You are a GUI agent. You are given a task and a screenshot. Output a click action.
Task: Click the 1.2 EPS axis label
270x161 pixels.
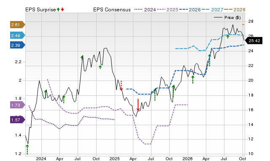click(18, 154)
